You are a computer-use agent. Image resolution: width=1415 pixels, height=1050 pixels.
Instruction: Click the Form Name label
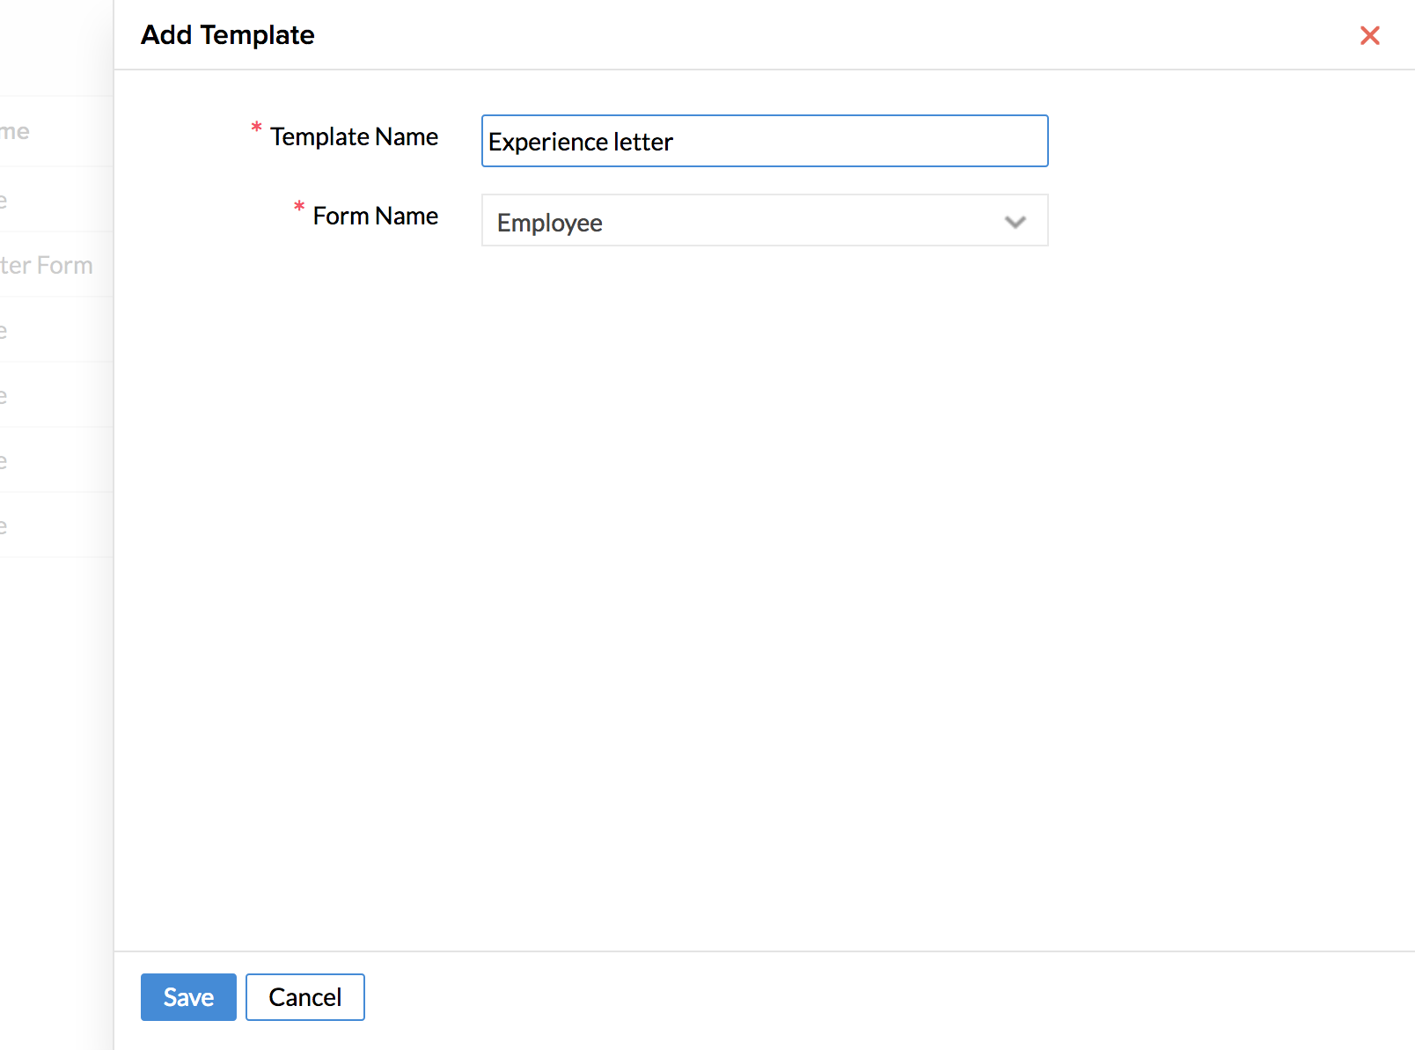pyautogui.click(x=375, y=217)
